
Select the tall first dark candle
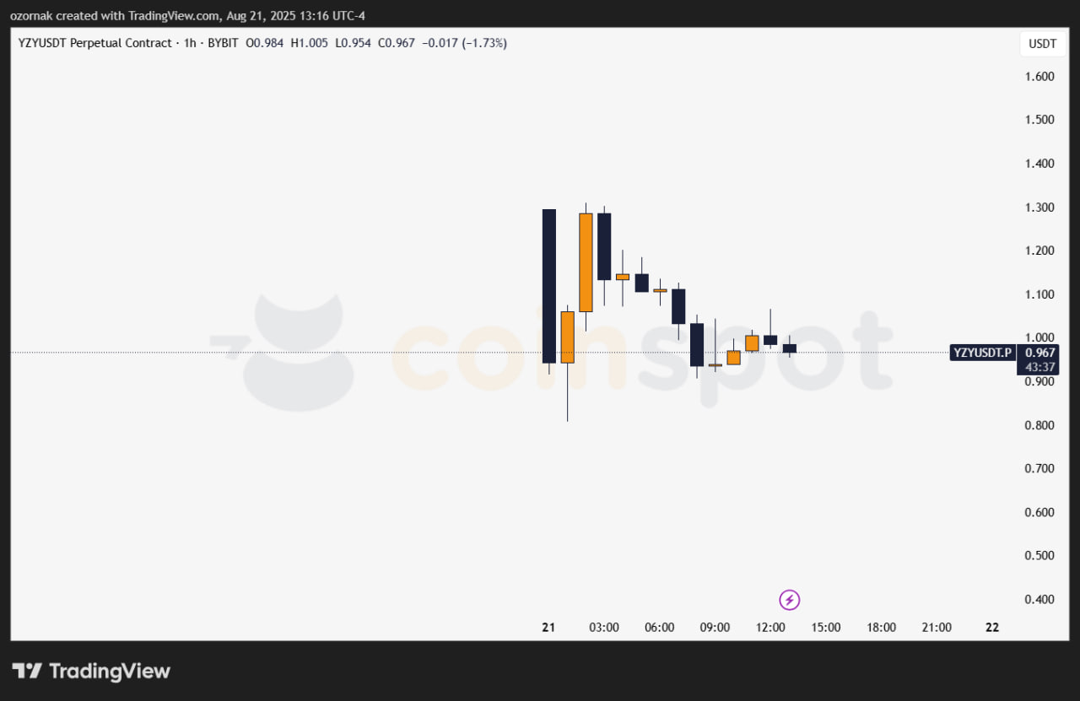coord(548,285)
